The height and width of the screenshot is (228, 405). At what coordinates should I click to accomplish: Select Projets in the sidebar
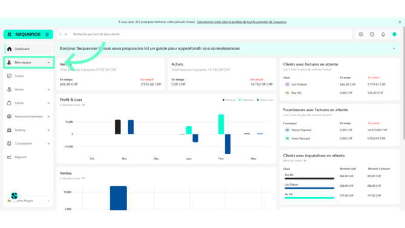(x=28, y=76)
